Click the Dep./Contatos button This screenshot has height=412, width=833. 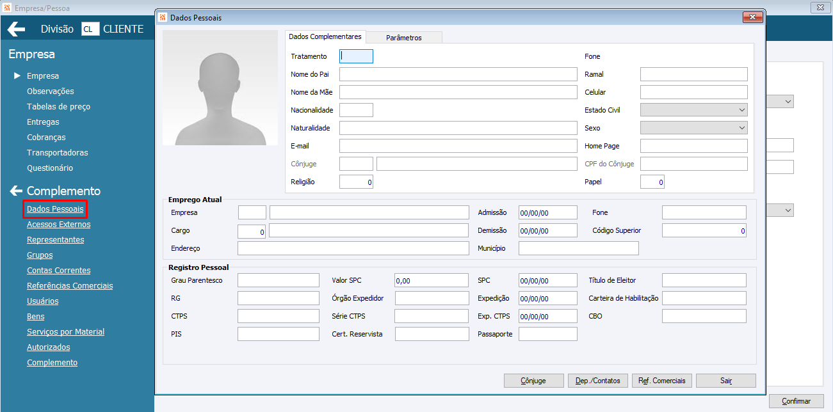598,381
